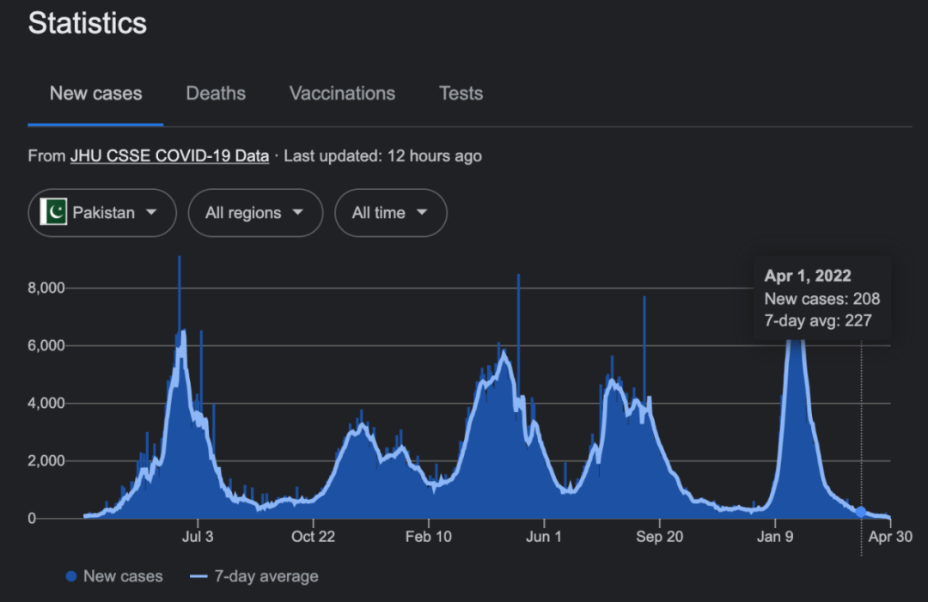Click the Sep 20 axis date label
The height and width of the screenshot is (602, 928).
[660, 538]
